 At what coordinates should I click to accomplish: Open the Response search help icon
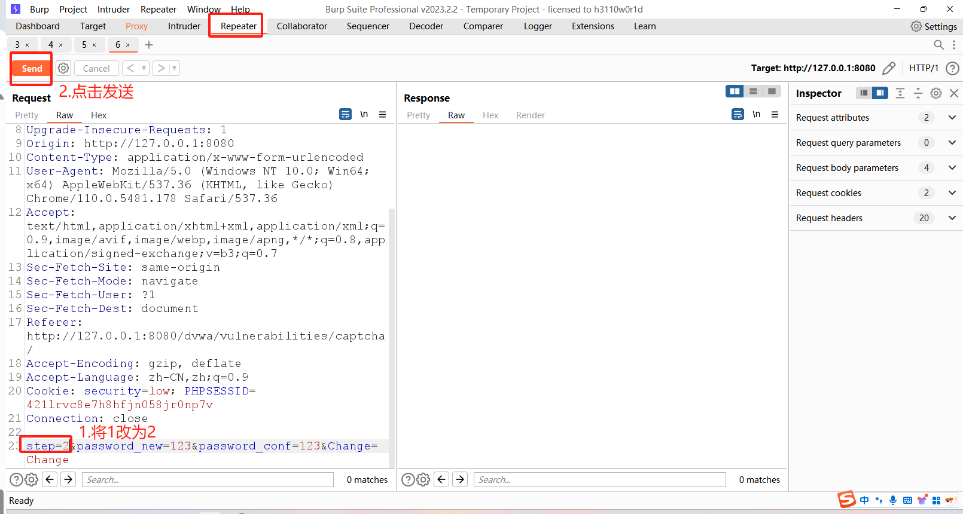click(x=407, y=479)
